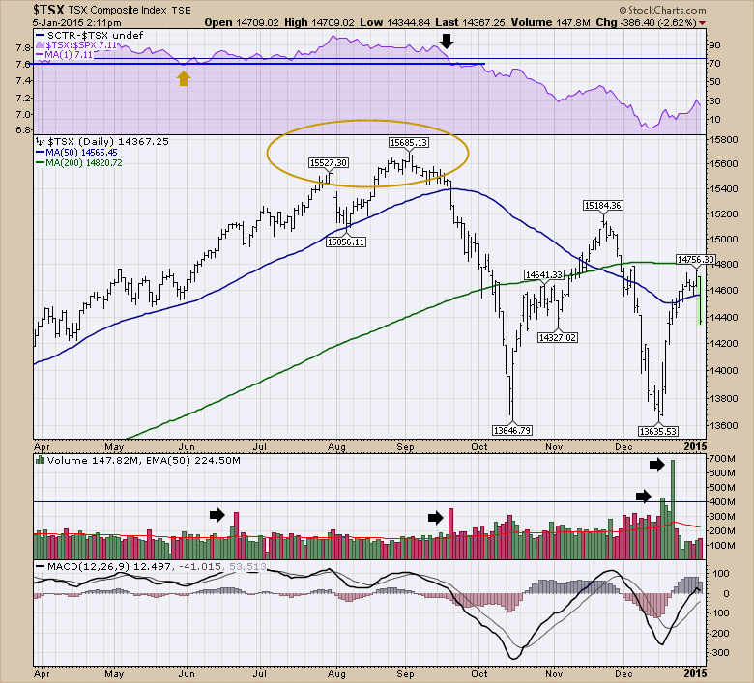Click 7.8 on the ratio left axis
The image size is (754, 683).
(x=23, y=47)
